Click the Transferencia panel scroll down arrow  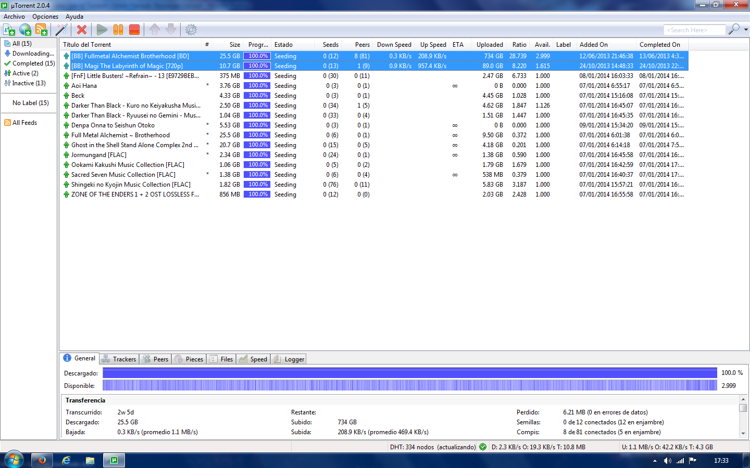click(x=743, y=434)
